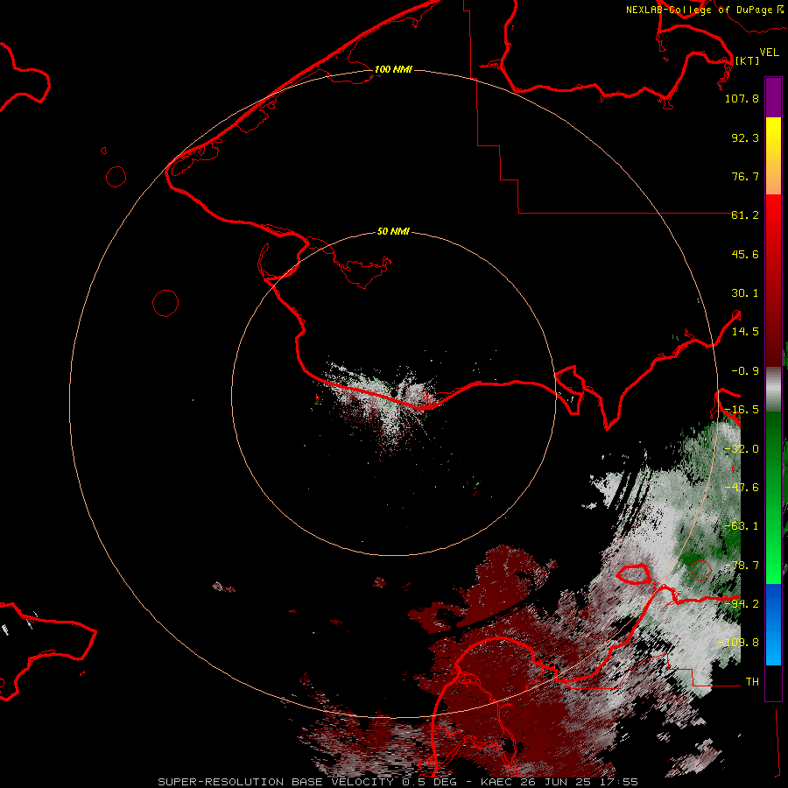Click the NEXLAB-College of DuPage credit text

[x=704, y=10]
